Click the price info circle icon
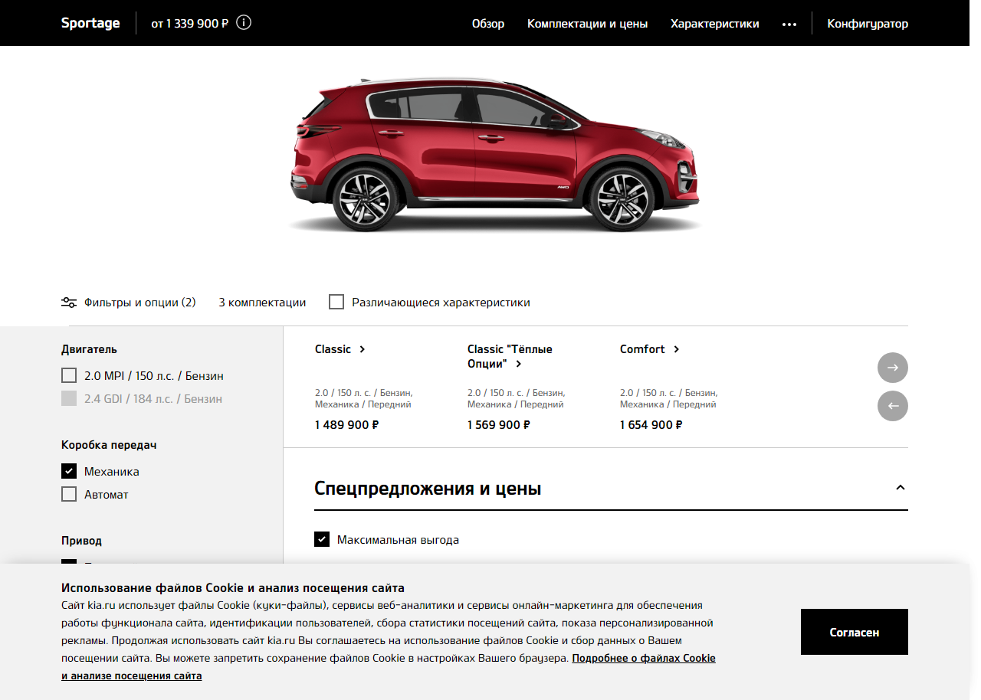Viewport: 981px width, 700px height. [x=244, y=23]
